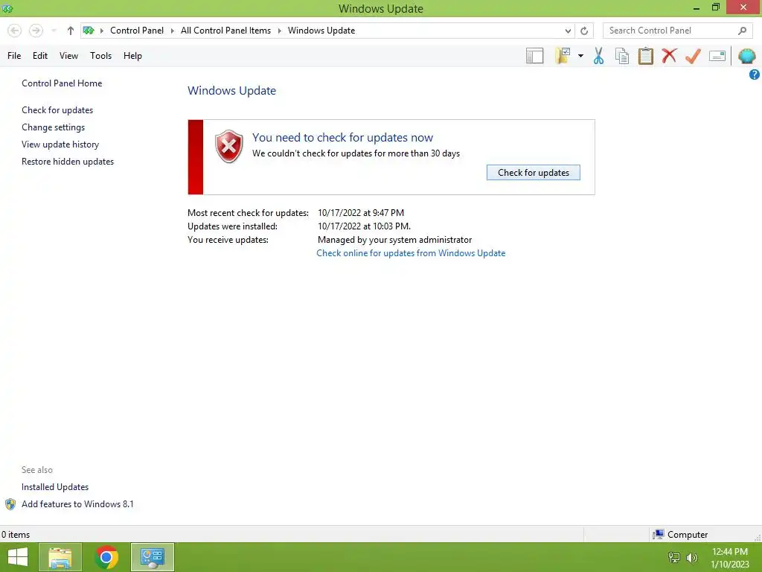Expand the chevron after Control Panel breadcrumb
The width and height of the screenshot is (762, 572).
click(x=172, y=31)
